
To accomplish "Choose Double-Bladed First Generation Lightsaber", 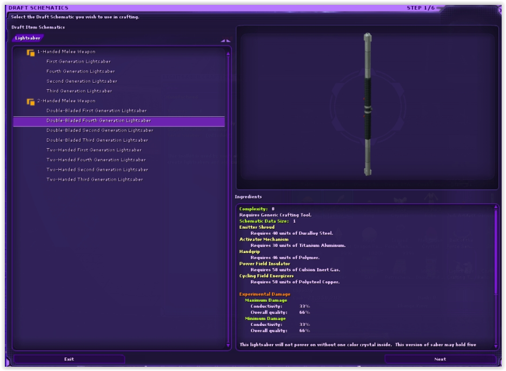I will [x=96, y=110].
